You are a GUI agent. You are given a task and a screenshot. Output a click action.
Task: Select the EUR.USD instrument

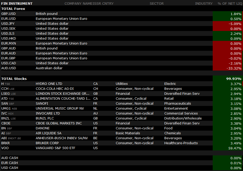tap(9, 19)
